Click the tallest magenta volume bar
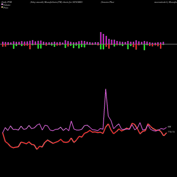Viewport: 177px width, 177px height. click(101, 38)
